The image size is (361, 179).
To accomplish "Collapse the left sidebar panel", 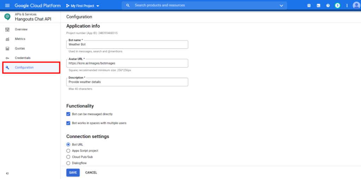I will (7, 173).
